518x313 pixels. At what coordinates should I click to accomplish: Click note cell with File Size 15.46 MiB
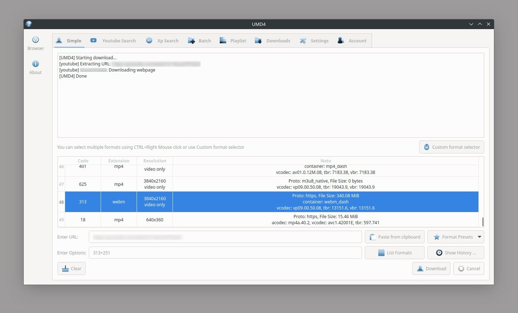pyautogui.click(x=326, y=220)
